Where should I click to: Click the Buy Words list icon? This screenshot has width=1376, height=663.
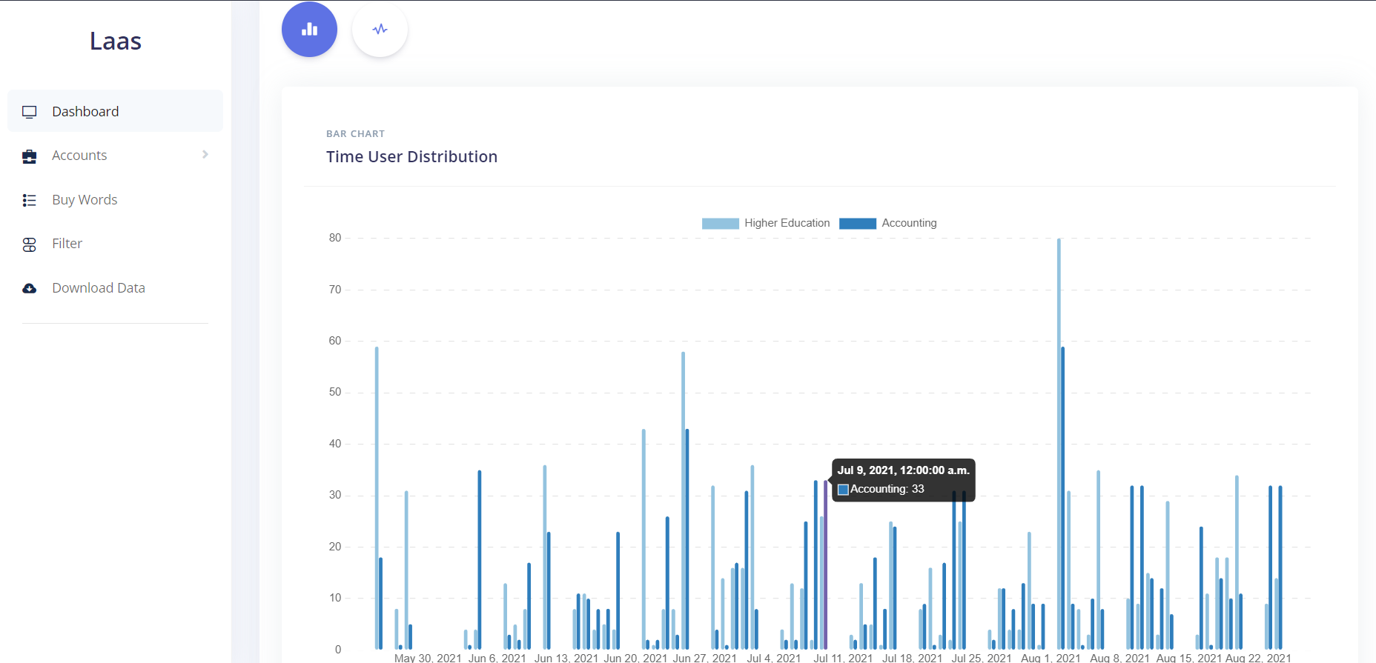[30, 200]
